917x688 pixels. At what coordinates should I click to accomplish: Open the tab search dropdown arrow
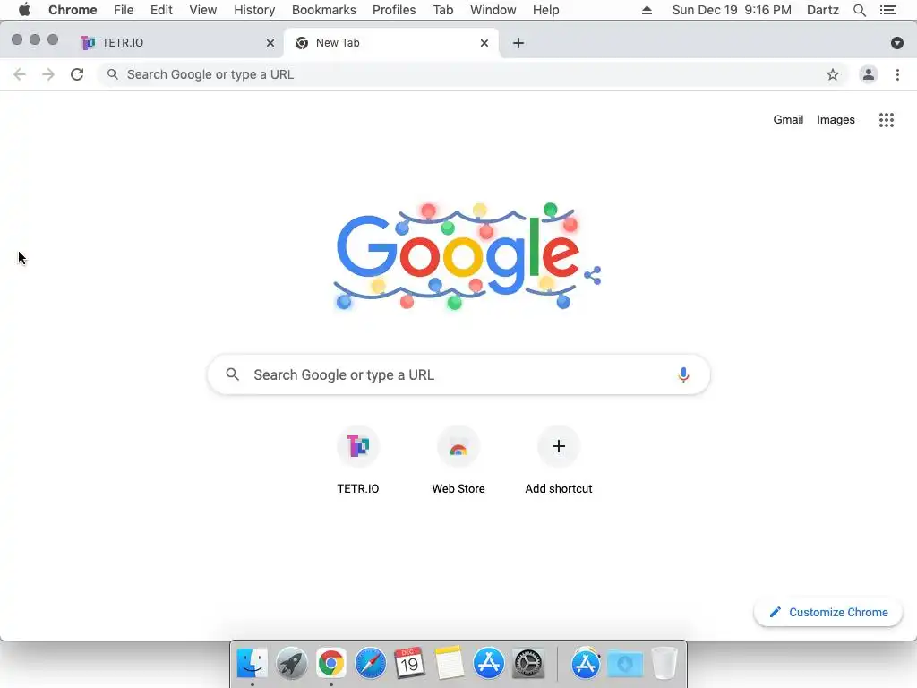[x=896, y=43]
